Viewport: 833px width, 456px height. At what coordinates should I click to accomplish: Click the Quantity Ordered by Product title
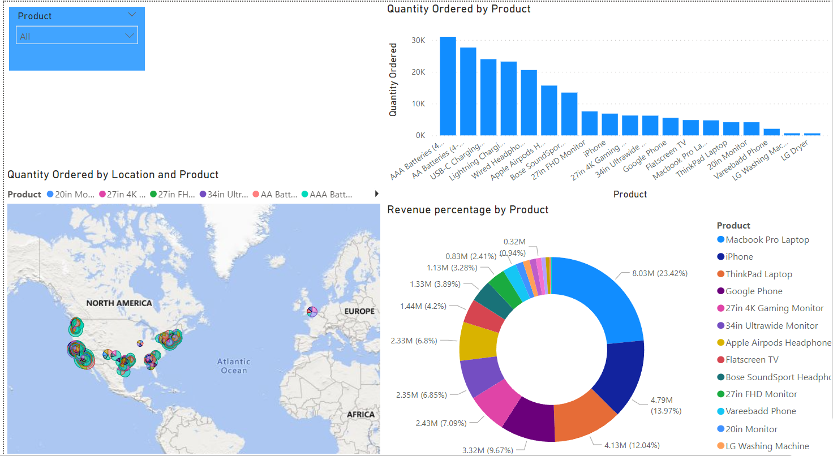(458, 8)
